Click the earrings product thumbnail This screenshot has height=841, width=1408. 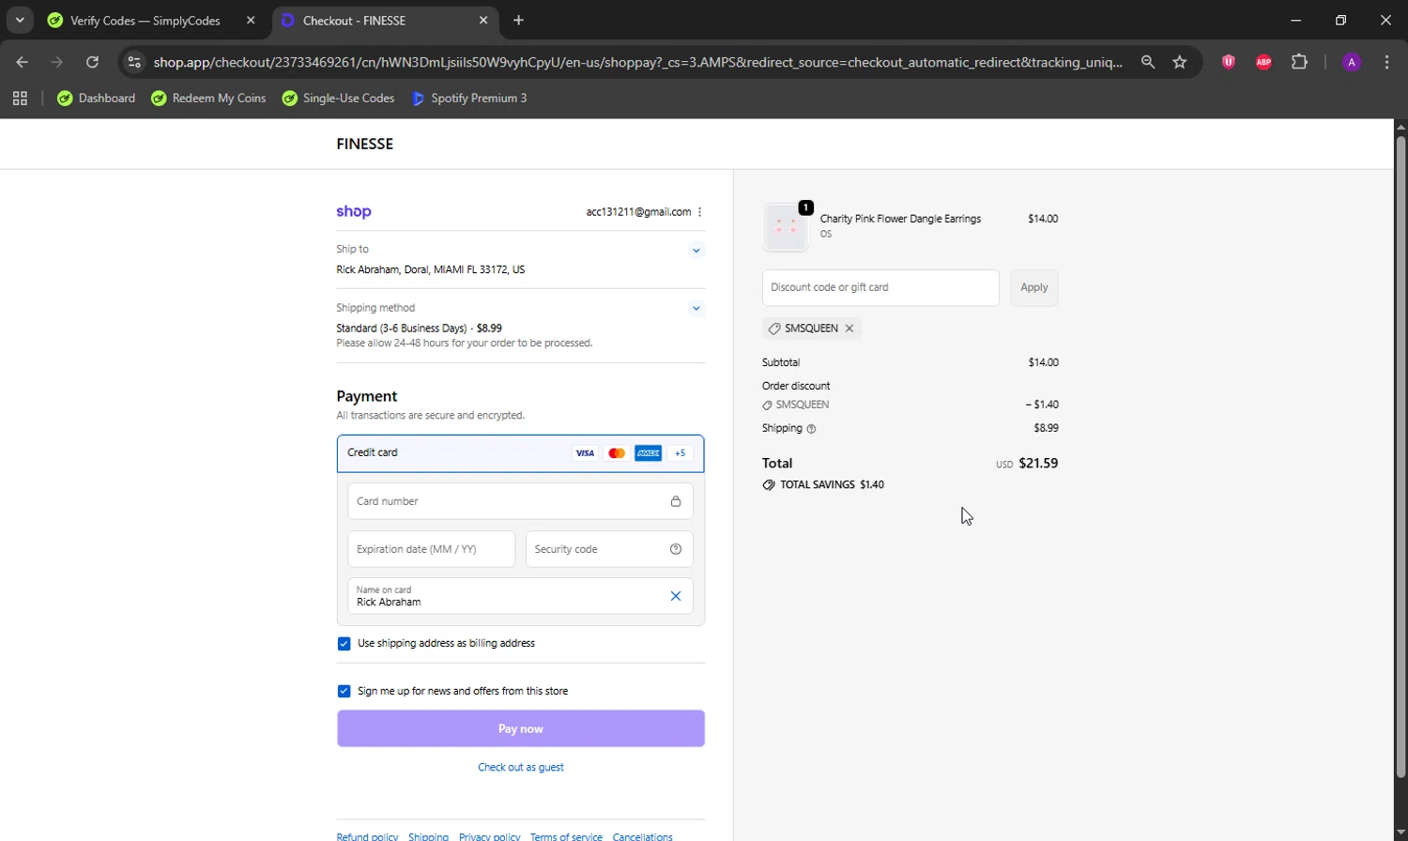click(x=786, y=227)
